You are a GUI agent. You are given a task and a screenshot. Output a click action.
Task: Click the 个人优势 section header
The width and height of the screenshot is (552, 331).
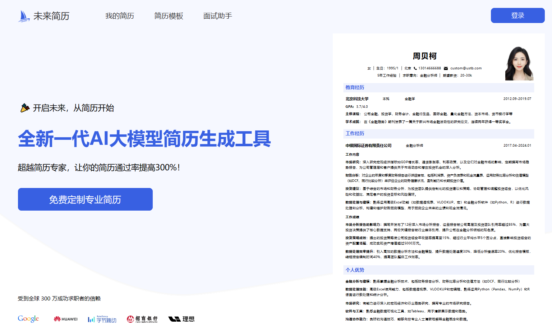[355, 270]
